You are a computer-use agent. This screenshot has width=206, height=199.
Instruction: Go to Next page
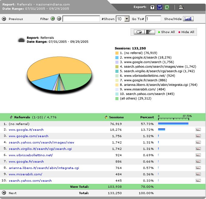[4, 193]
